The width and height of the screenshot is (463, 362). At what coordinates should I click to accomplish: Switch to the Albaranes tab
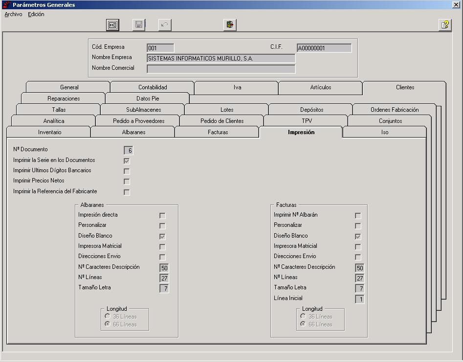[x=133, y=132]
